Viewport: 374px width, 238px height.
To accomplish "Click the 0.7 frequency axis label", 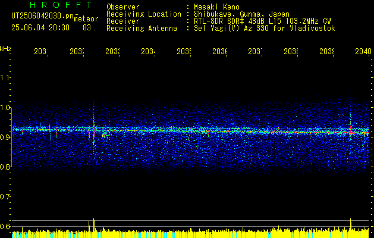I will pos(5,197).
